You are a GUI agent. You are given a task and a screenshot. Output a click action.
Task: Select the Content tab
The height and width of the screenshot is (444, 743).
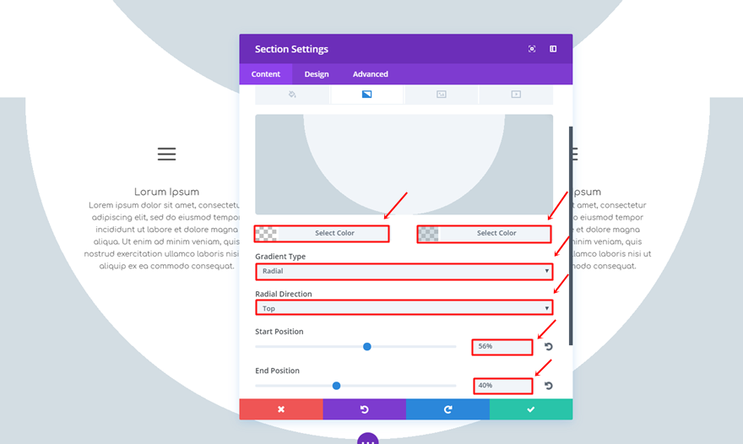pyautogui.click(x=266, y=74)
